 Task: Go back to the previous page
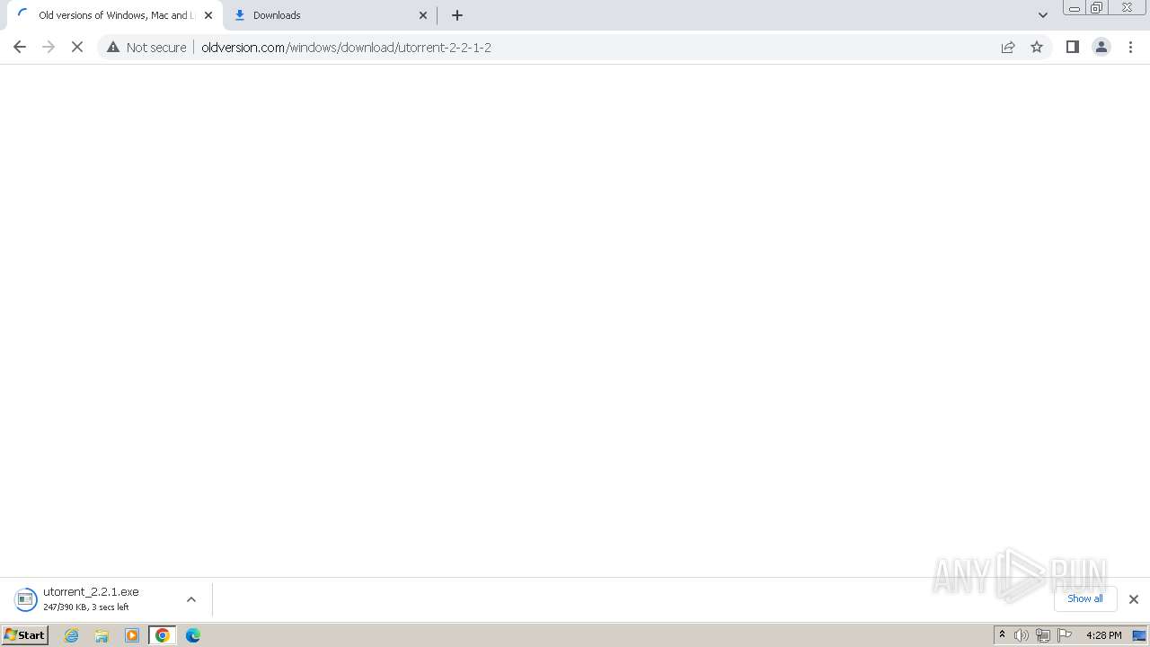tap(20, 47)
